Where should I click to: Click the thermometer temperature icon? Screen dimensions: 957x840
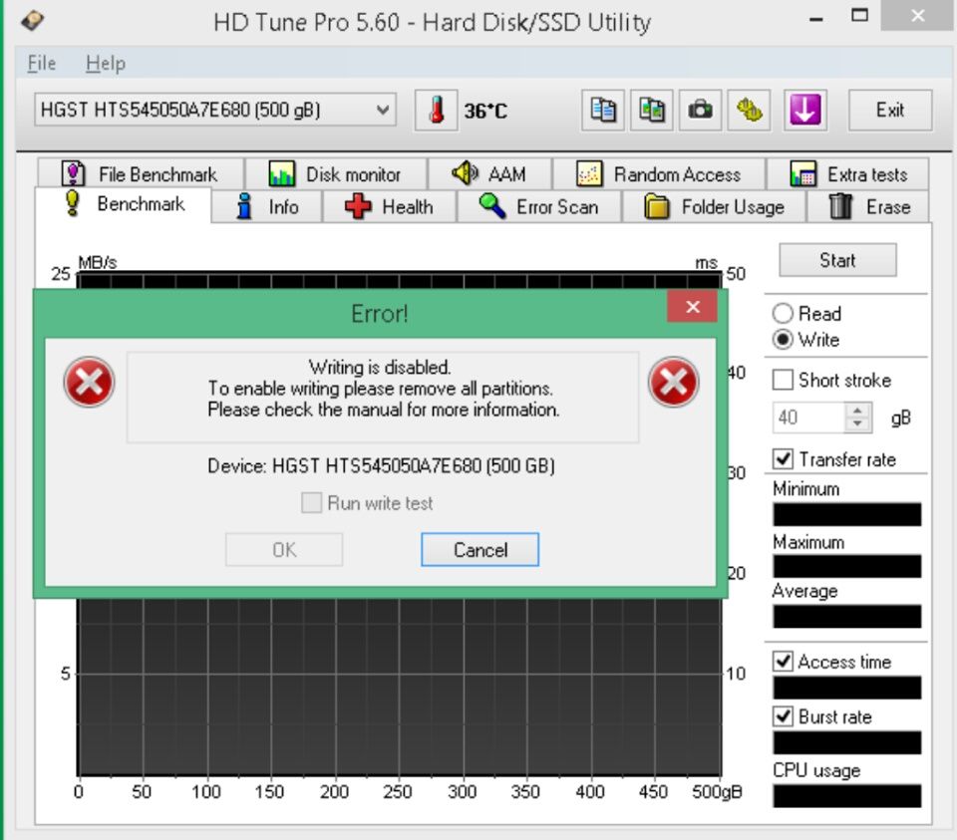[x=436, y=111]
